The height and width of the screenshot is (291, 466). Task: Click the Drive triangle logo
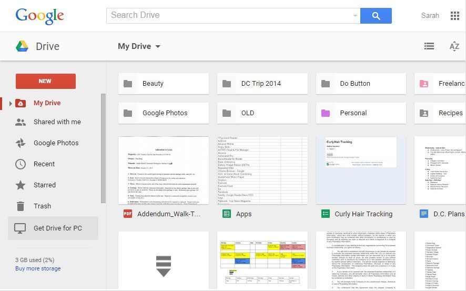pyautogui.click(x=22, y=46)
